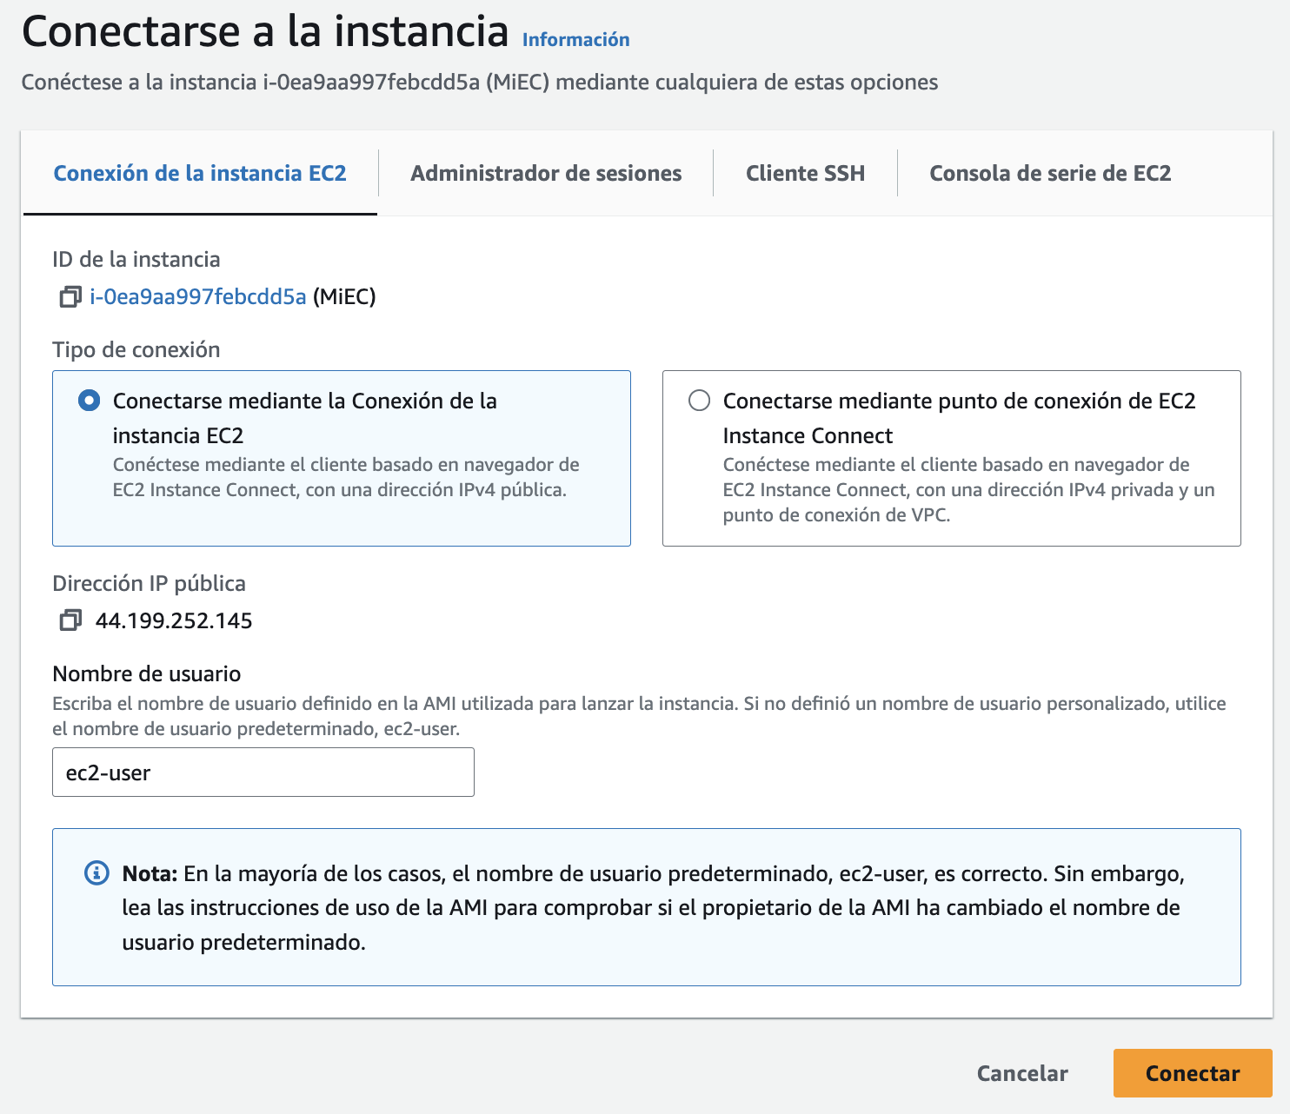This screenshot has height=1114, width=1290.
Task: Select Conectarse mediante punto de conexión de EC2
Action: [x=699, y=401]
